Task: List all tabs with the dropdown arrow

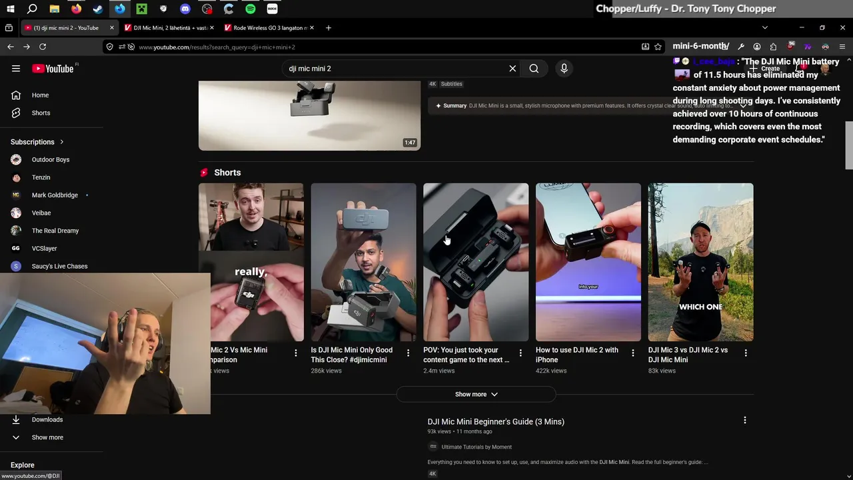Action: tap(765, 28)
